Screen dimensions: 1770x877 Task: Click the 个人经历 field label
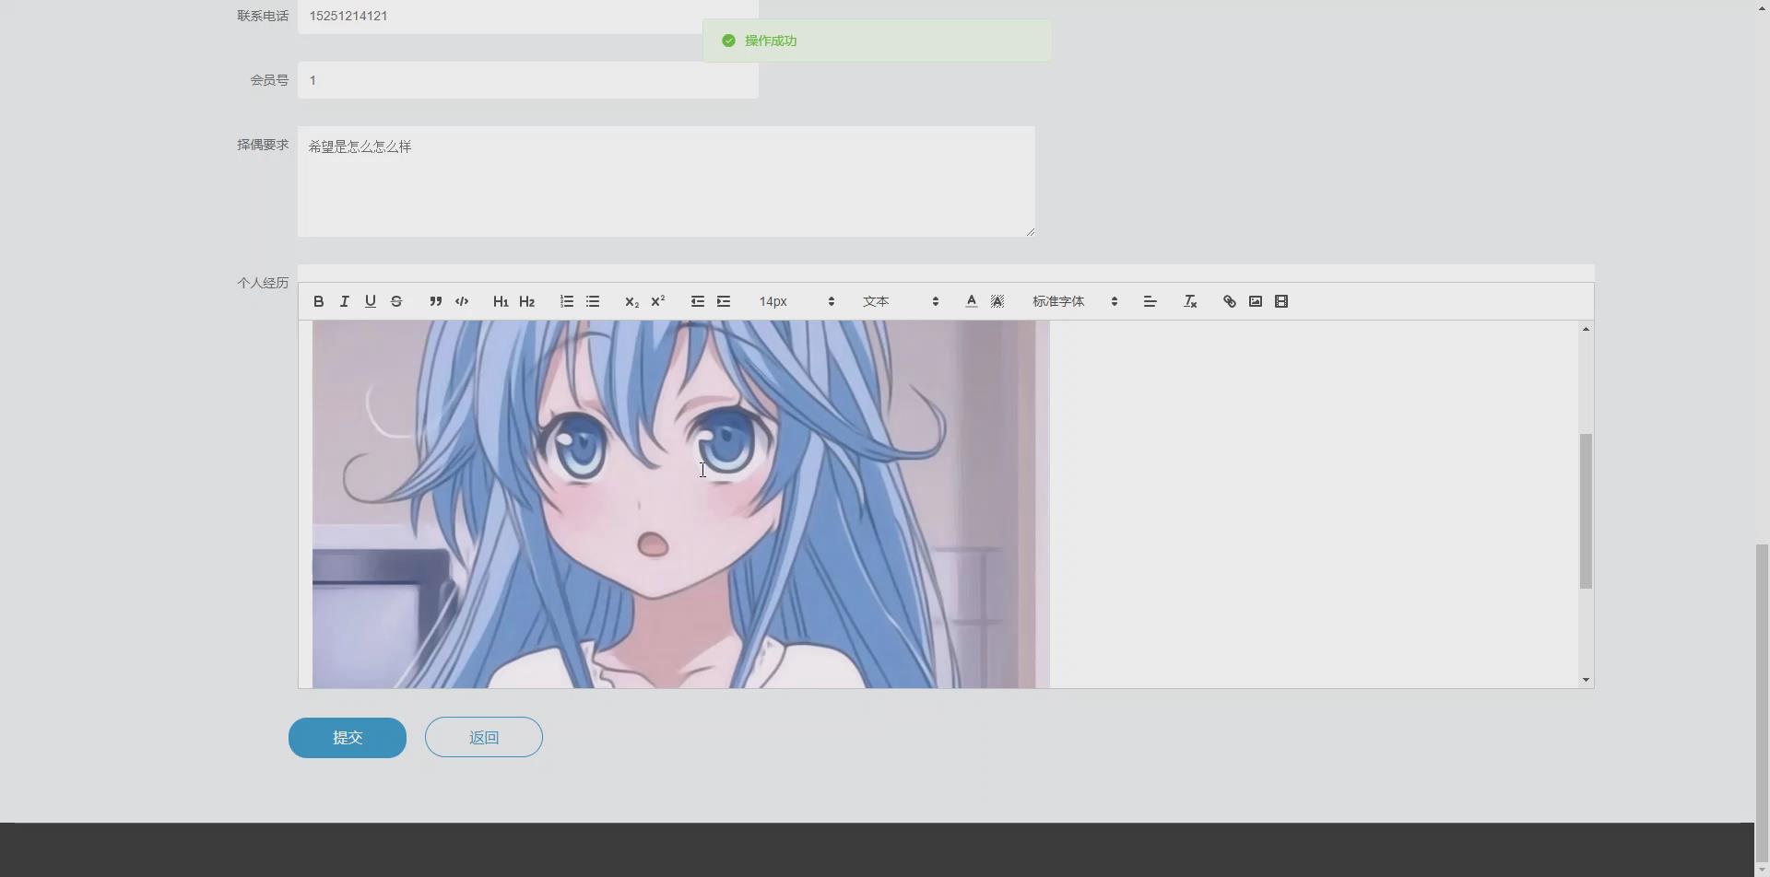point(263,283)
